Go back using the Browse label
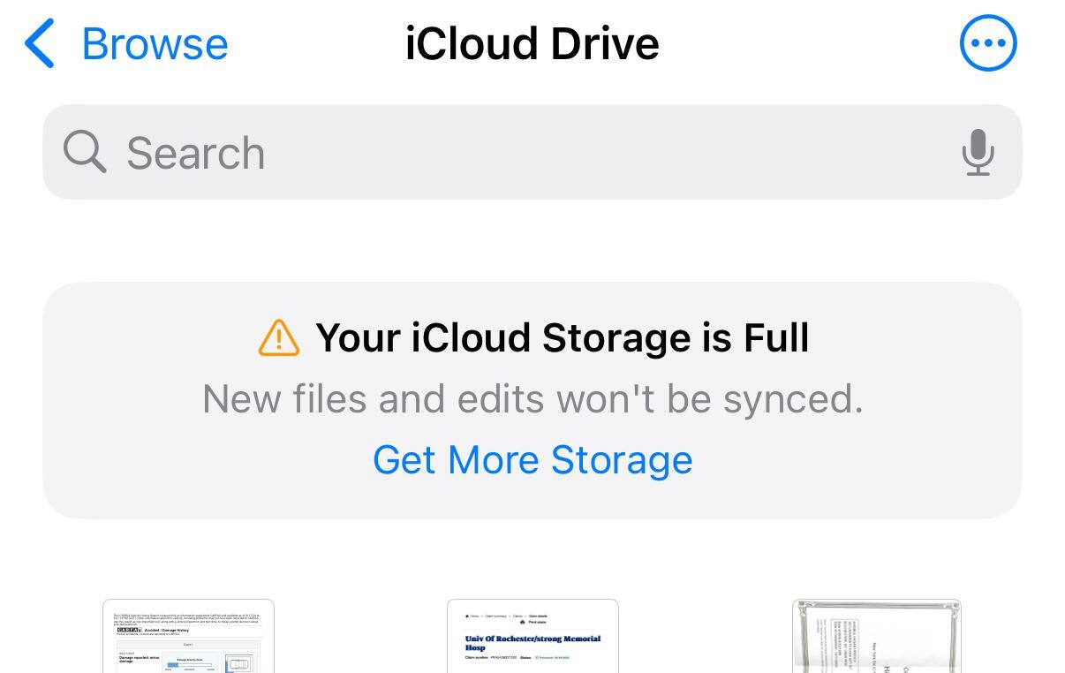The width and height of the screenshot is (1065, 673). point(155,44)
